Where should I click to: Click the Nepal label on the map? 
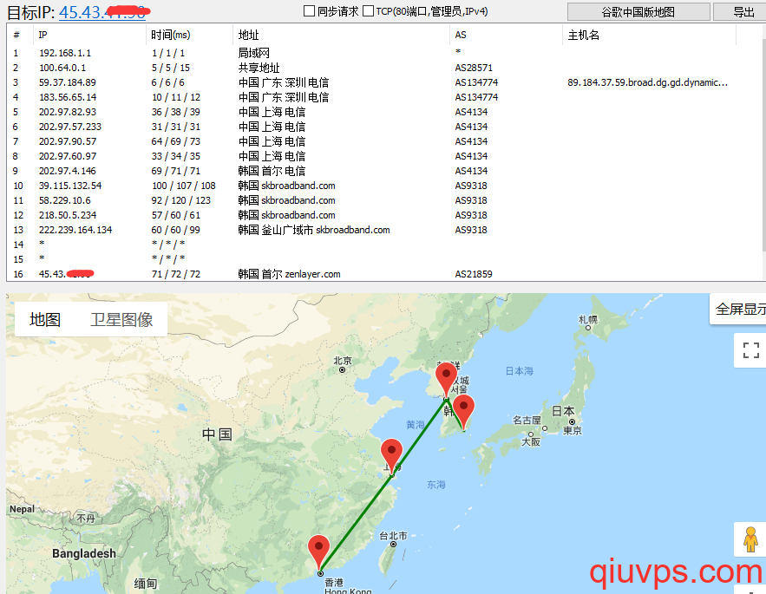(22, 509)
